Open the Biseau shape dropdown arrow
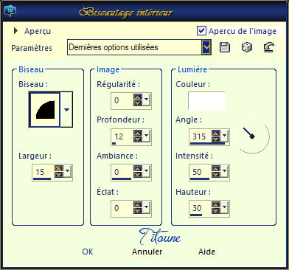This screenshot has width=289, height=270. click(66, 110)
